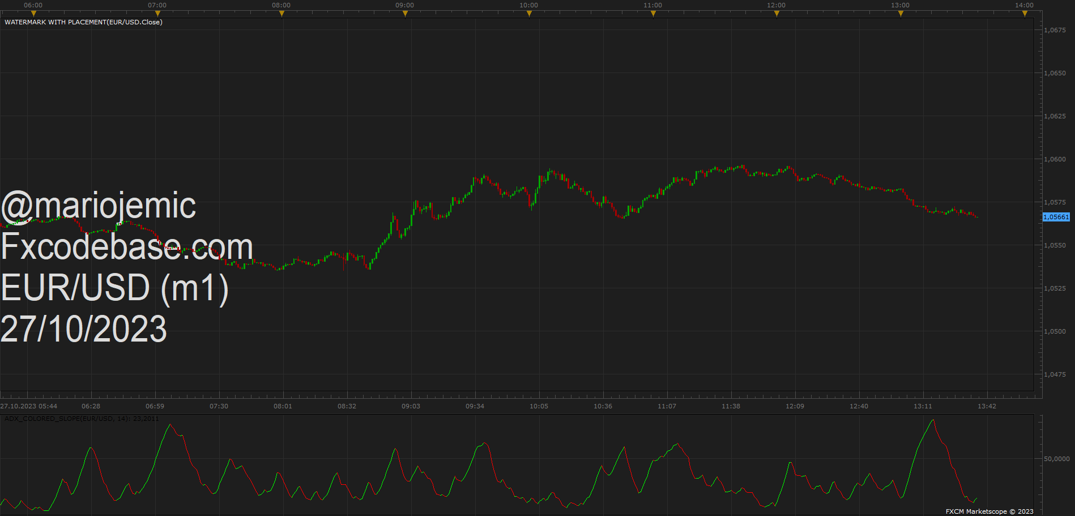Click the 12:40 time axis label

pos(859,406)
